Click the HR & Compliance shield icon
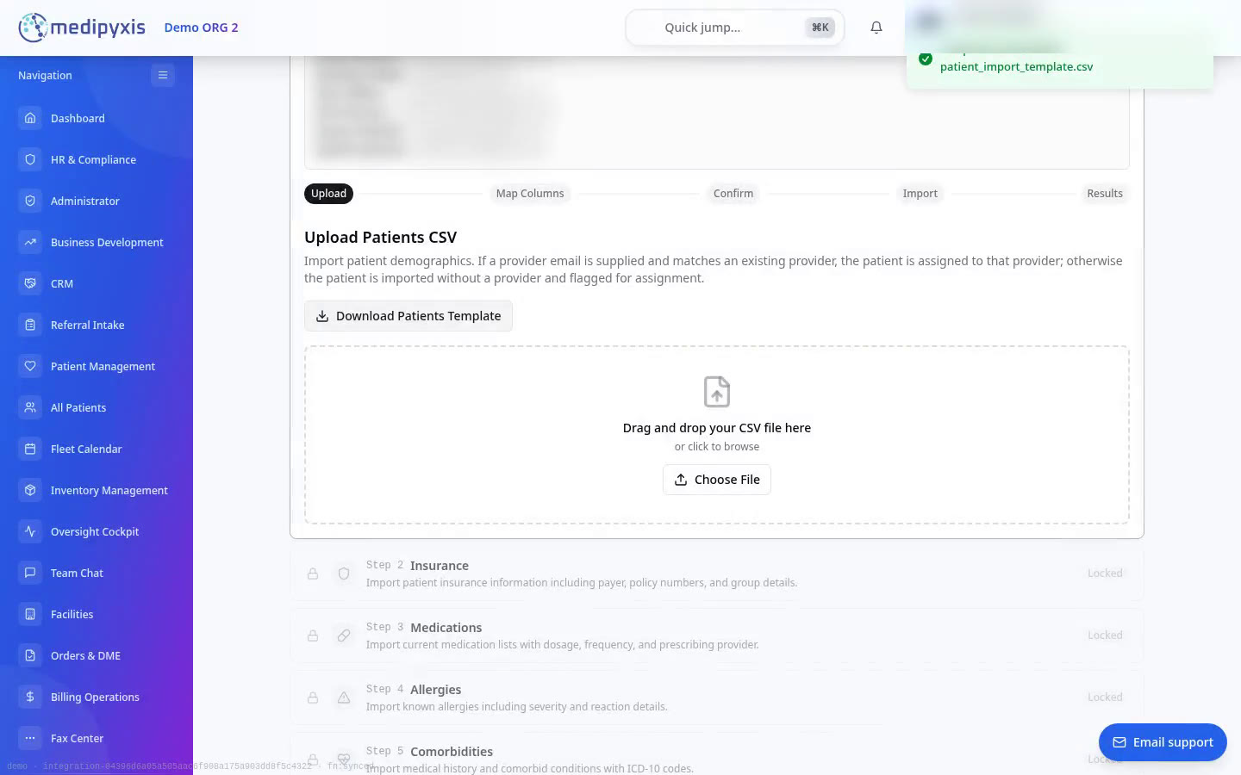This screenshot has height=775, width=1241. pyautogui.click(x=30, y=159)
